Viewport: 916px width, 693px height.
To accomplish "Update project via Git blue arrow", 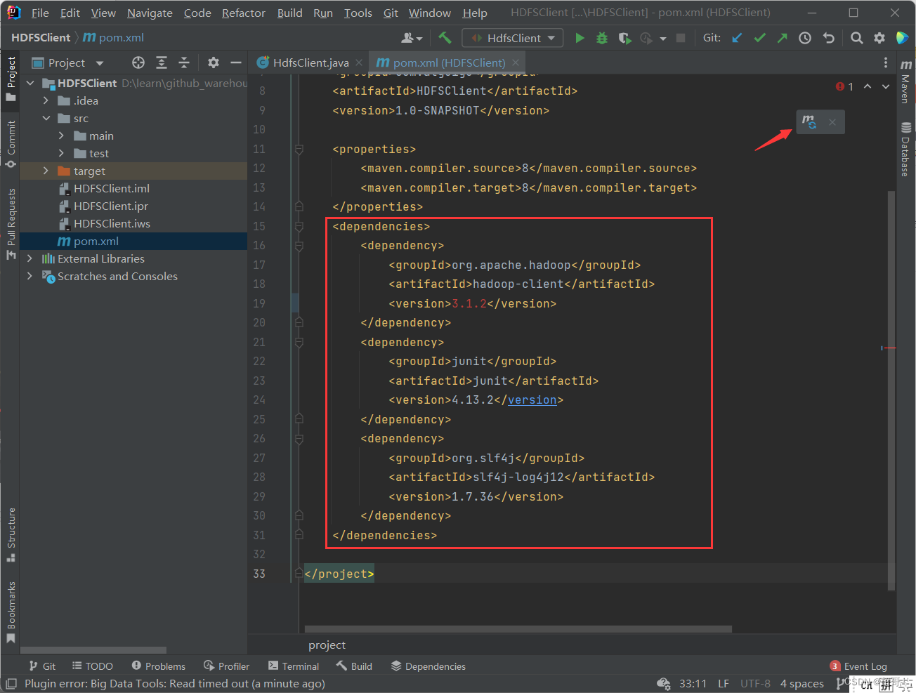I will tap(737, 38).
